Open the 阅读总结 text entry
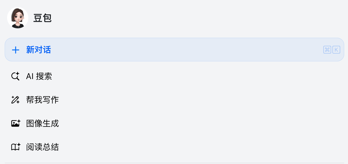This screenshot has height=164, width=348. point(42,147)
